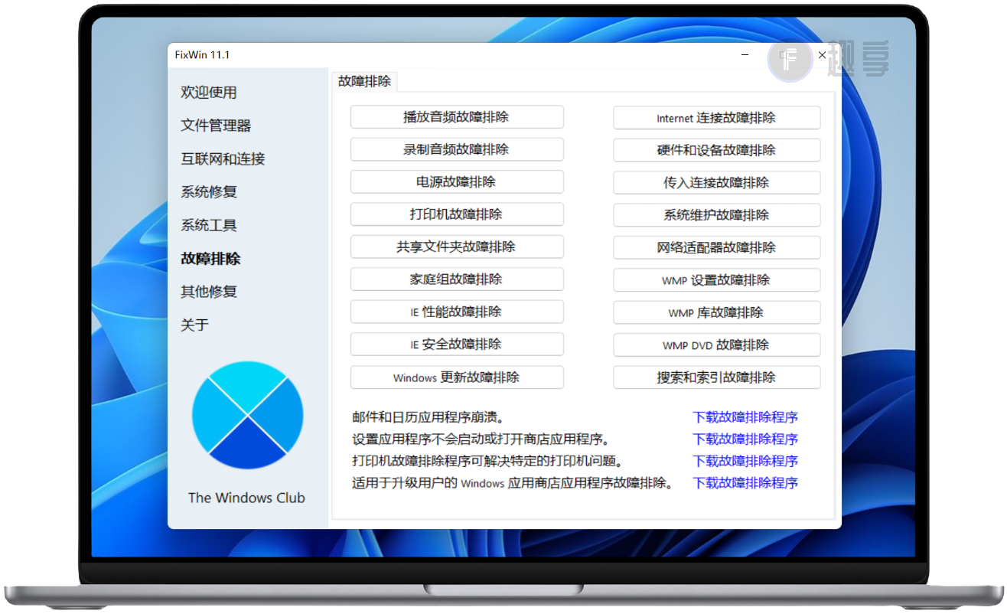Click the text 设置应用程序不会启动或打开商店应用程序。
Image resolution: width=1007 pixels, height=614 pixels.
481,439
